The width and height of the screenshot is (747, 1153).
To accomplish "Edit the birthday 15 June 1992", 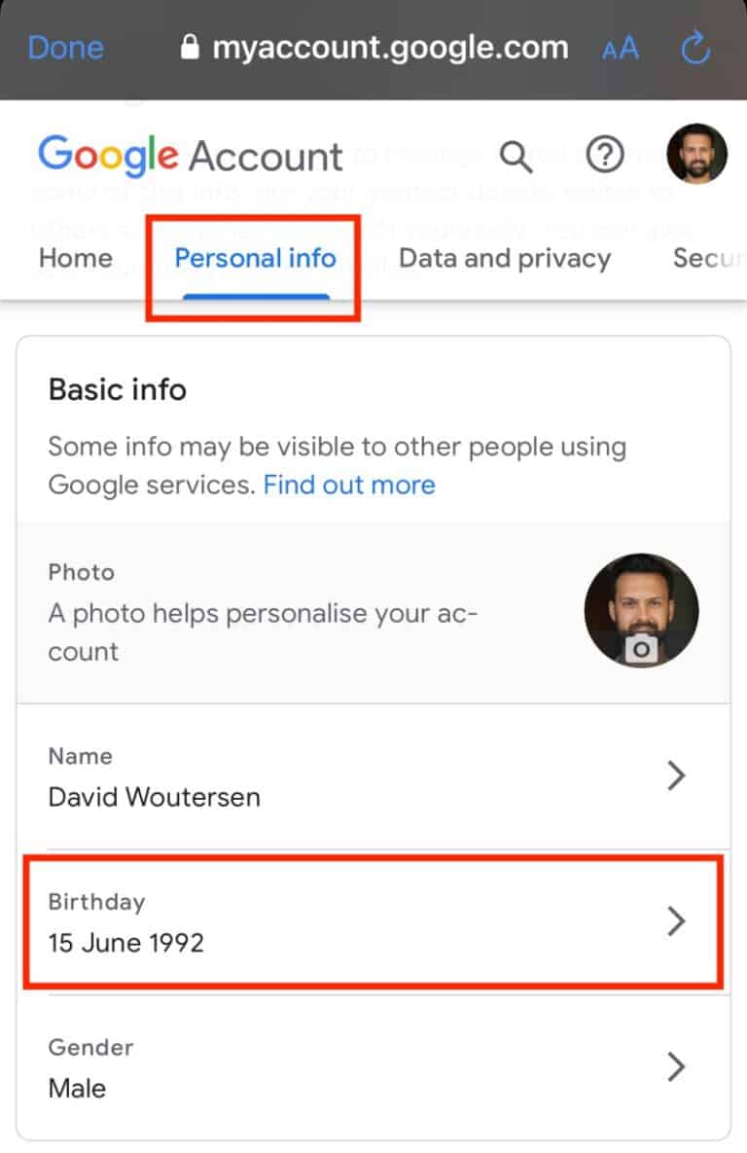I will click(x=125, y=943).
